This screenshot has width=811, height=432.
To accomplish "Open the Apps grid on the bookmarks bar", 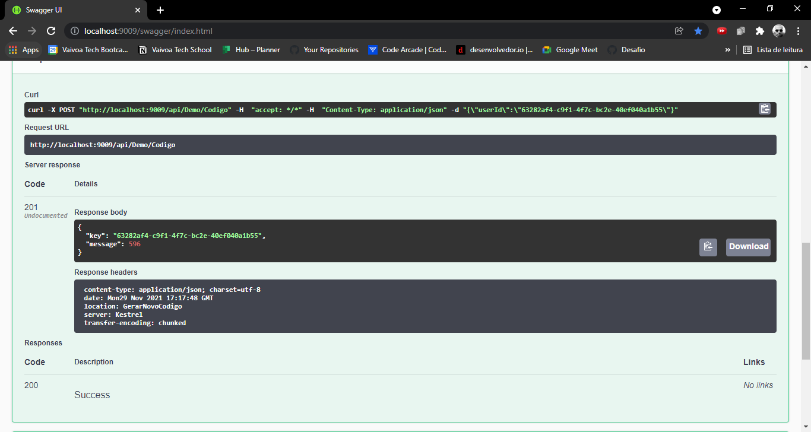I will tap(12, 50).
